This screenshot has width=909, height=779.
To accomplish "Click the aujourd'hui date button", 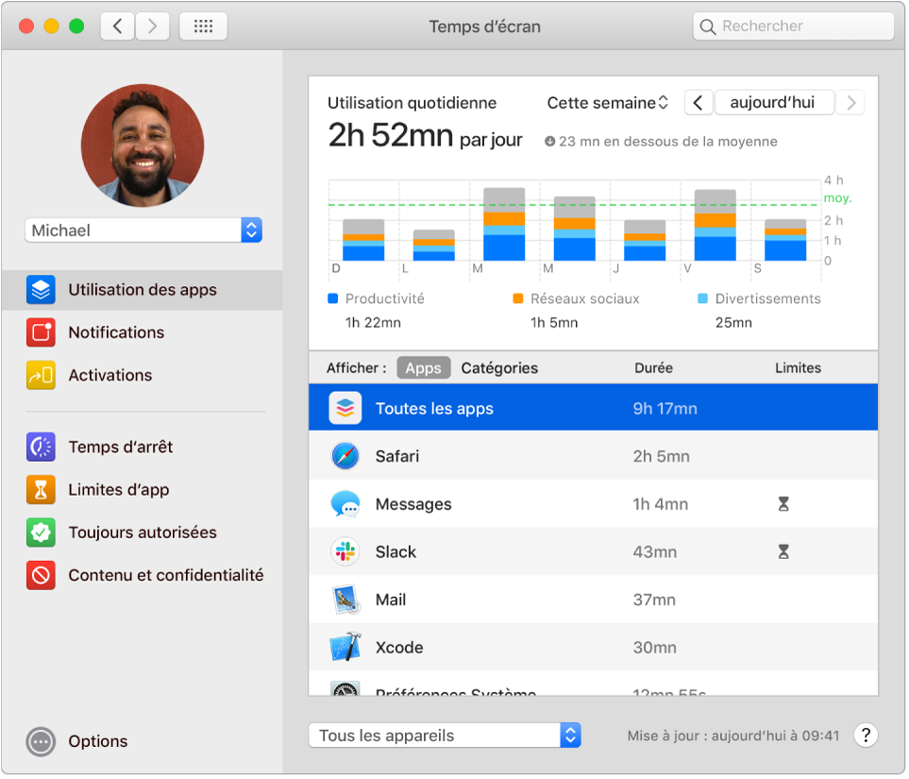I will pyautogui.click(x=774, y=101).
